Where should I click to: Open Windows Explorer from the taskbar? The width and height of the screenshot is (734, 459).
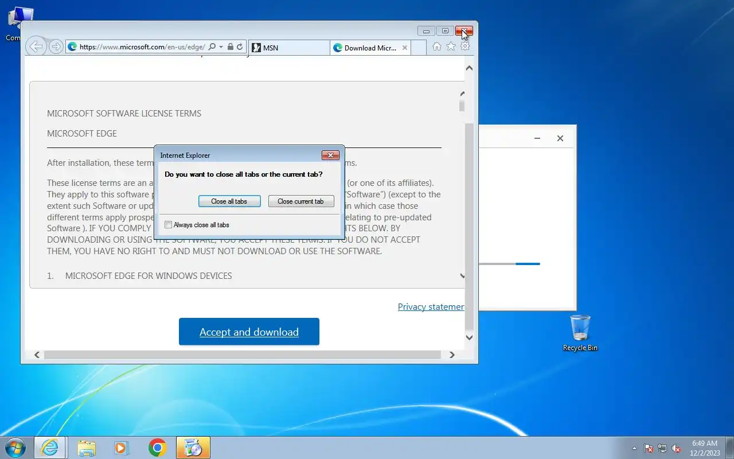coord(86,448)
